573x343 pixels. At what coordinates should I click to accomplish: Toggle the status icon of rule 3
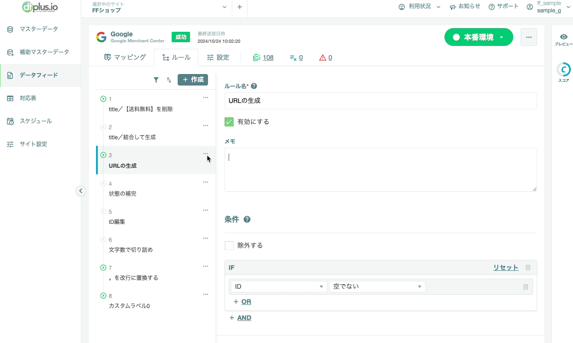click(103, 155)
